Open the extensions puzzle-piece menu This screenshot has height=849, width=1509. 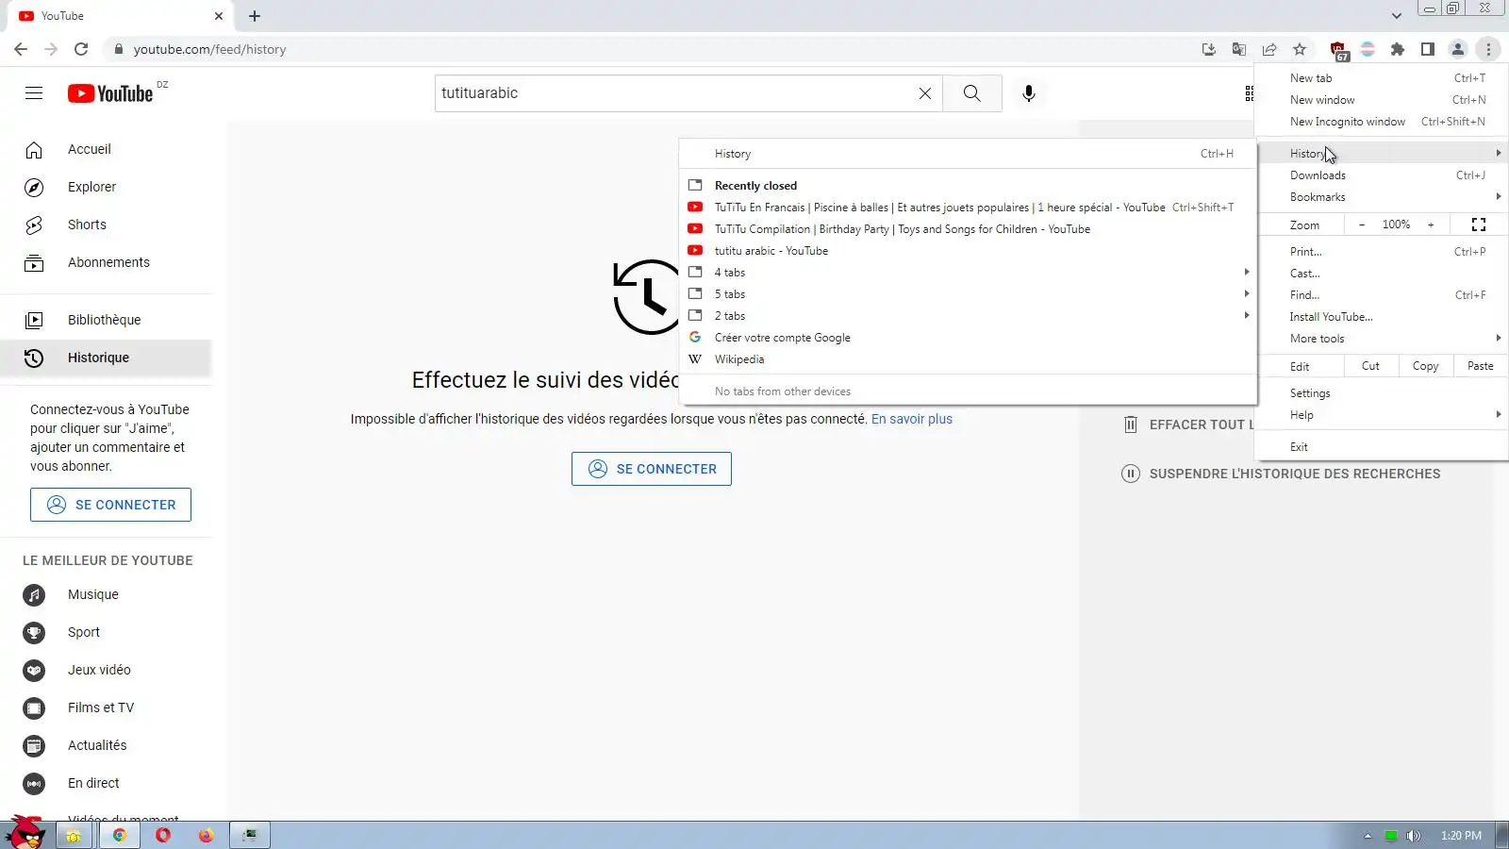pyautogui.click(x=1398, y=49)
